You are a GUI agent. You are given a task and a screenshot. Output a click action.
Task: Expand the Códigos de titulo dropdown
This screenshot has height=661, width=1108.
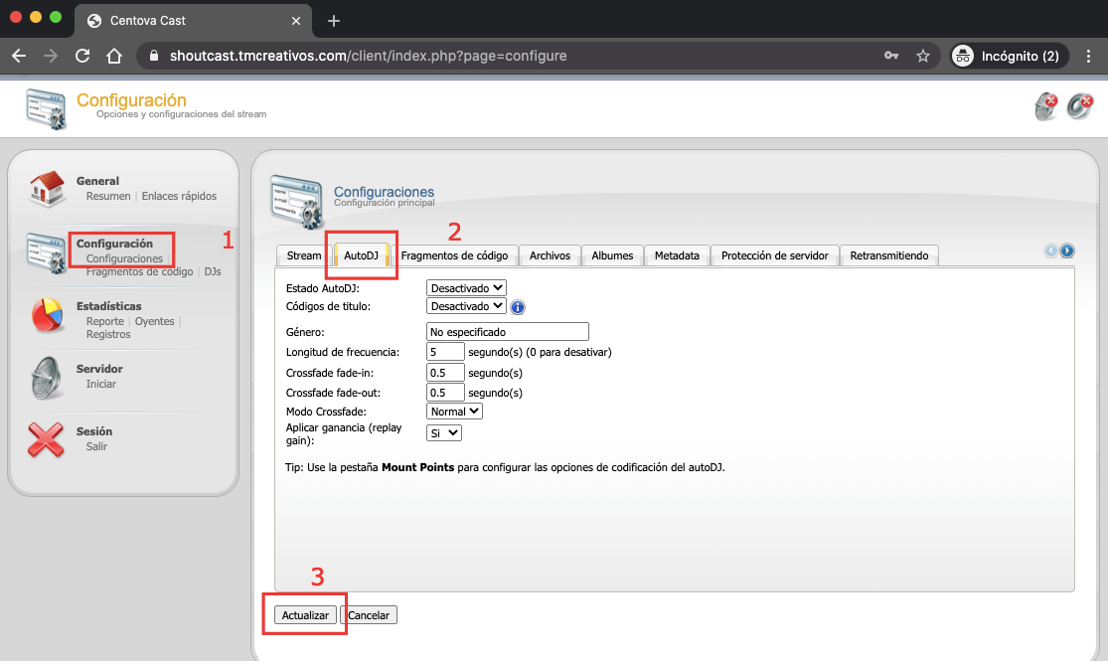point(466,306)
